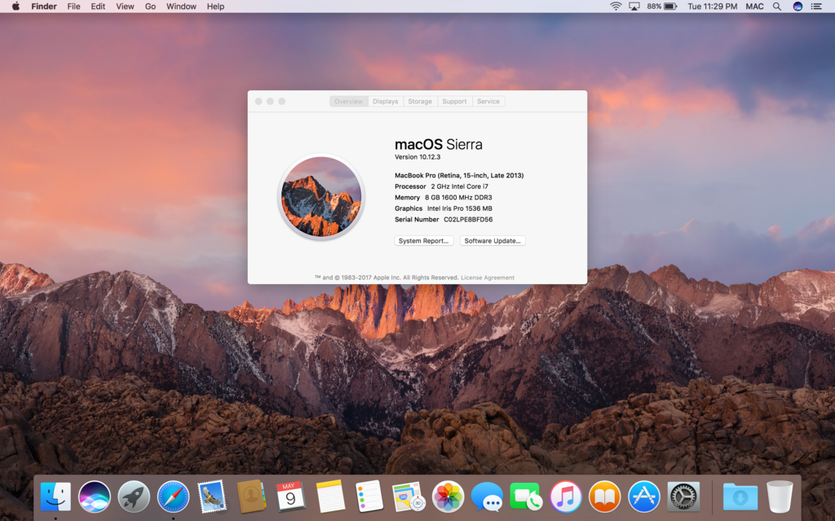Open Contacts in the Dock
Viewport: 835px width, 521px height.
(251, 497)
